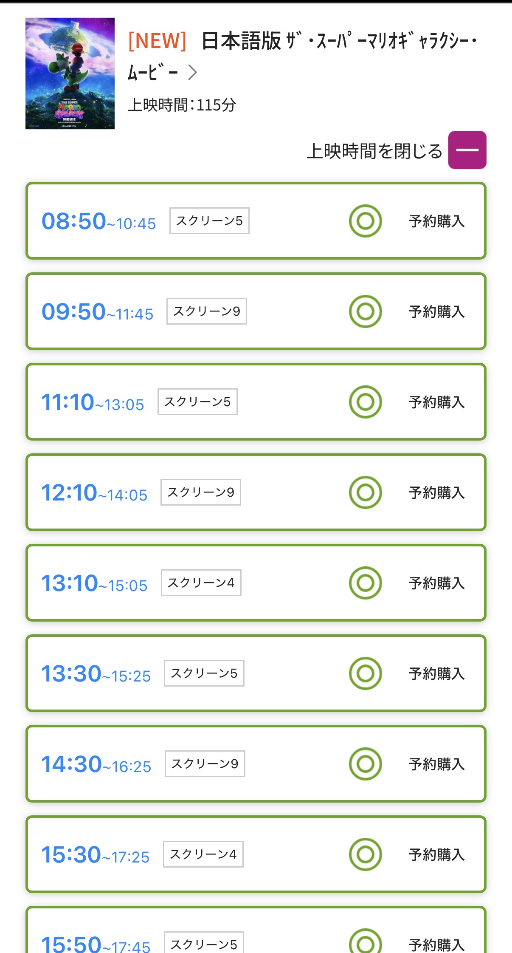
Task: Click availability circle icon for 12:10 showing
Action: tap(365, 492)
